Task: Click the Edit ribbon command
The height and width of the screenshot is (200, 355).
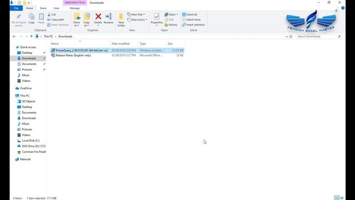Action: coord(169,20)
